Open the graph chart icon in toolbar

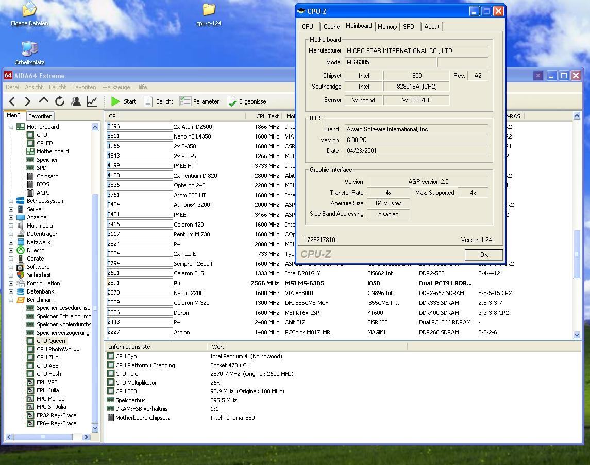tap(92, 101)
